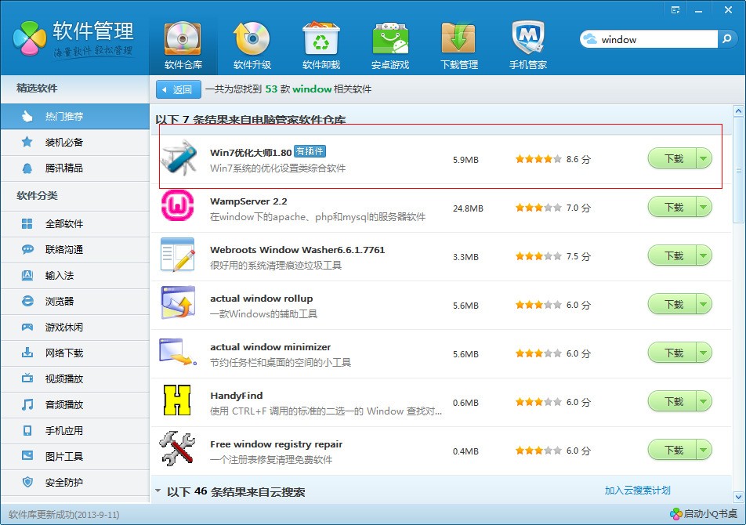This screenshot has height=525, width=746.
Task: Switch to the 软件升级 upgrade tab
Action: [x=252, y=45]
